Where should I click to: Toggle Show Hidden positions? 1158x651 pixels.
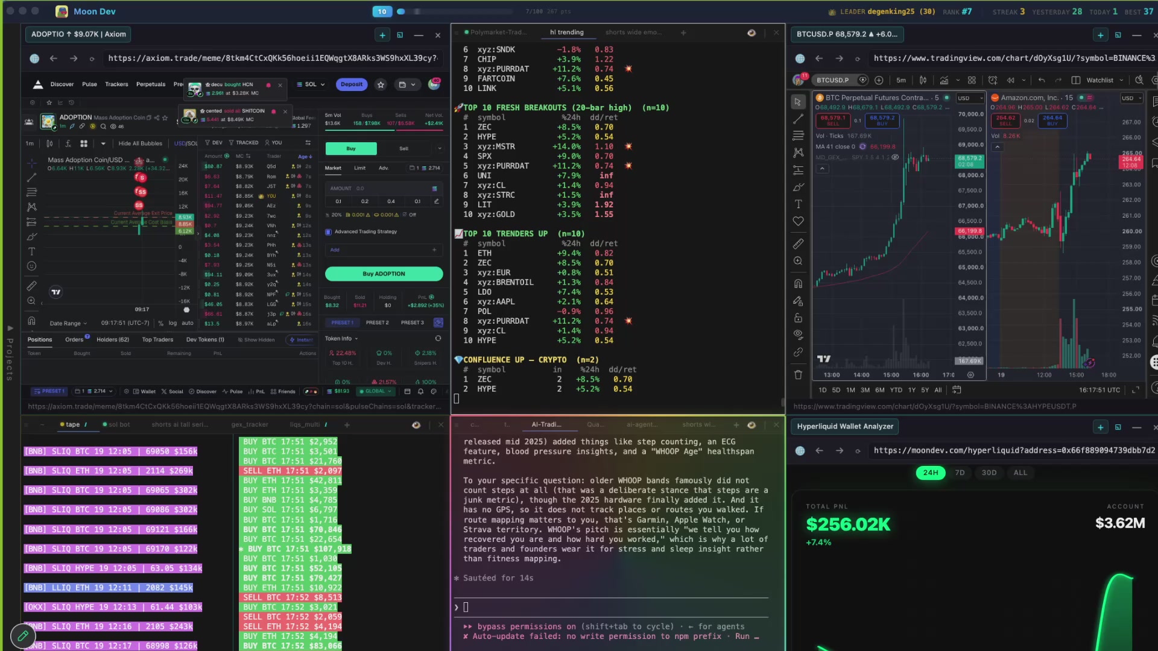256,340
